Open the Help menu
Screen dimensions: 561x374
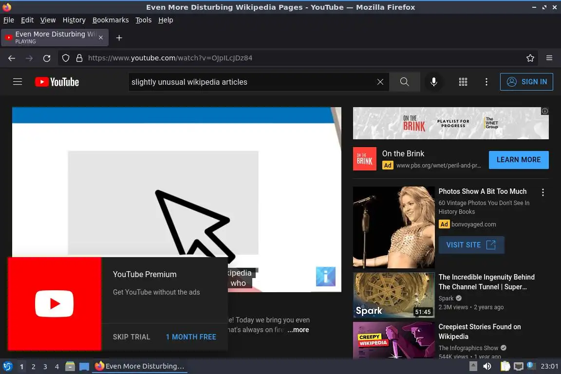pyautogui.click(x=166, y=20)
